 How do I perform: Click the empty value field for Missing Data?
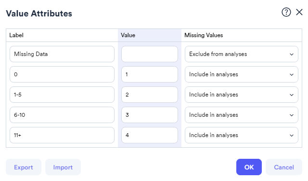150,54
